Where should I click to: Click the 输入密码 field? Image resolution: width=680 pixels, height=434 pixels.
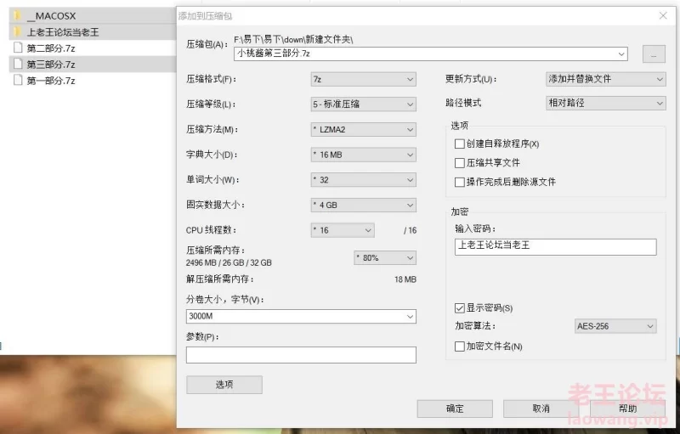(x=556, y=247)
